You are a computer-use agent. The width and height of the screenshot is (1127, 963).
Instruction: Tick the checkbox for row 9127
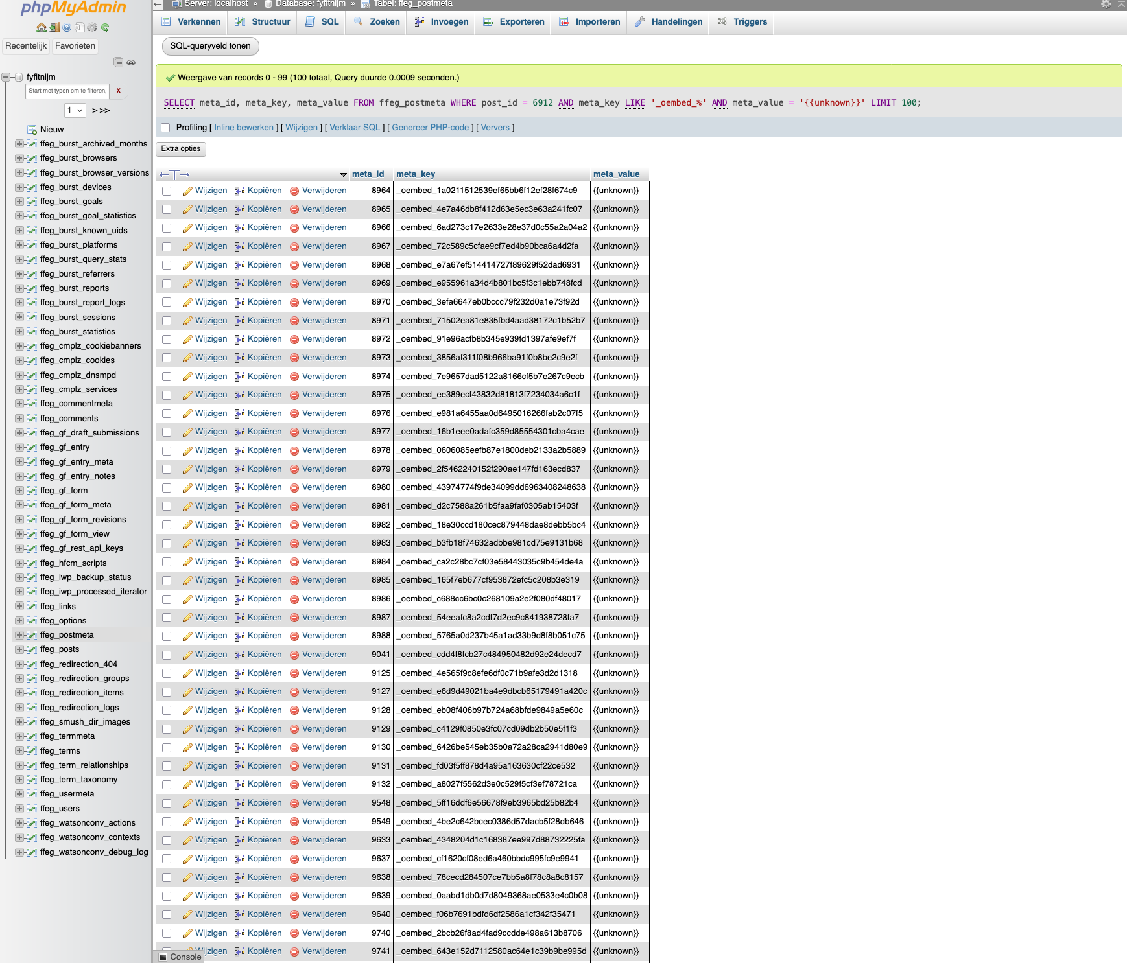pyautogui.click(x=167, y=692)
